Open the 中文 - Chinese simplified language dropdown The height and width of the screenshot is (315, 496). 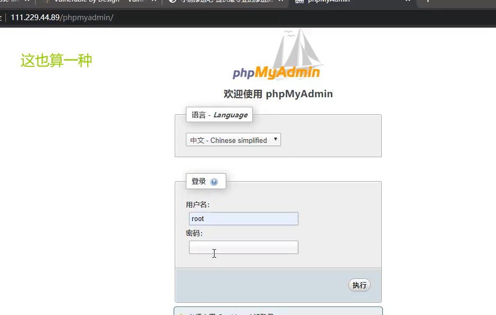tap(233, 140)
